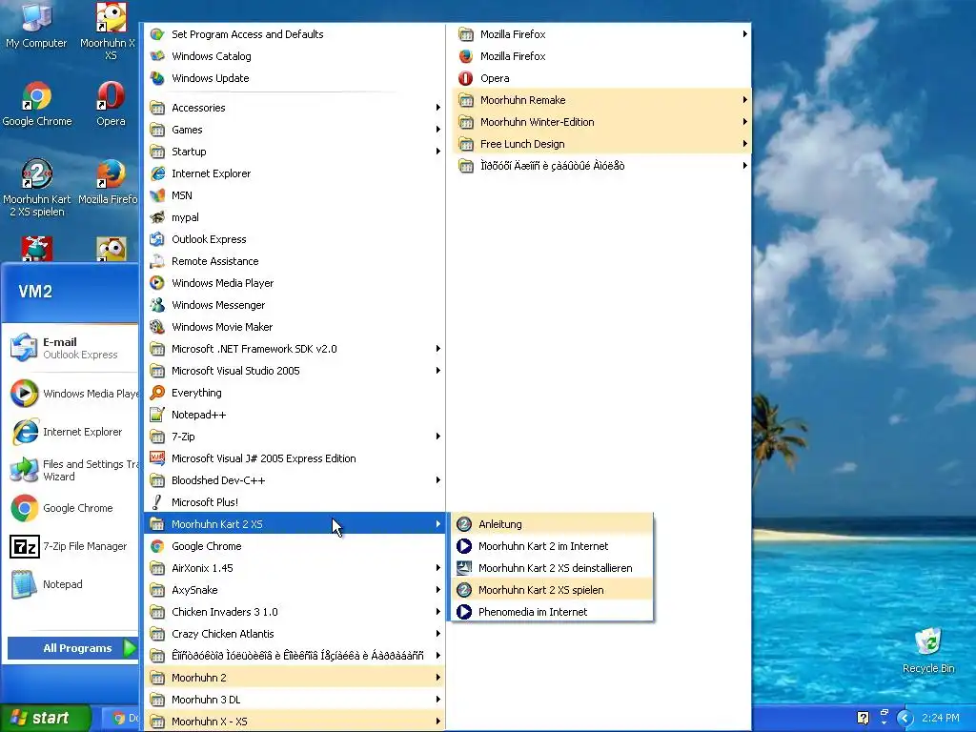The height and width of the screenshot is (732, 976).
Task: Open Phenomedia im Internet entry
Action: pyautogui.click(x=552, y=612)
